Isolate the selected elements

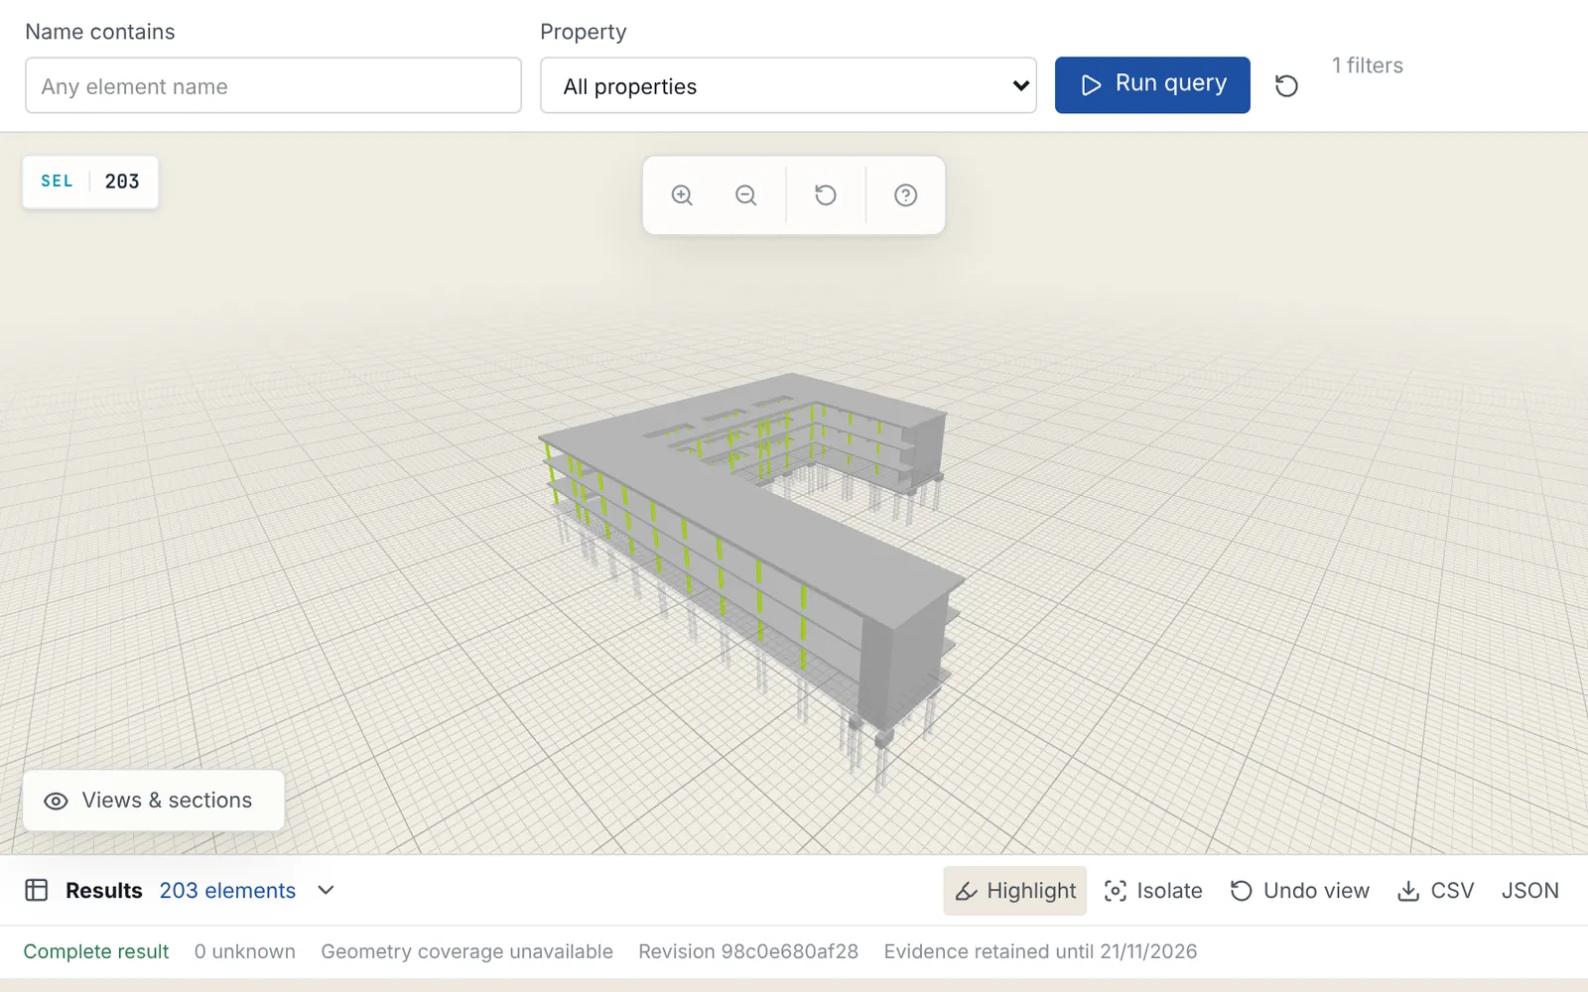click(x=1153, y=891)
